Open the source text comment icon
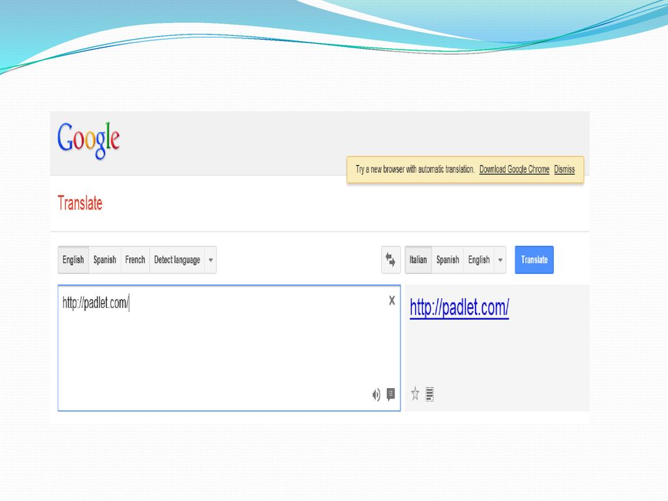The height and width of the screenshot is (501, 668). coord(391,394)
